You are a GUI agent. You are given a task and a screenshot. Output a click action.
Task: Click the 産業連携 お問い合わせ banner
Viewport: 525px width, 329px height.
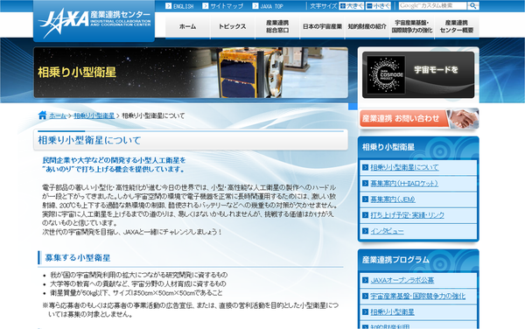419,118
